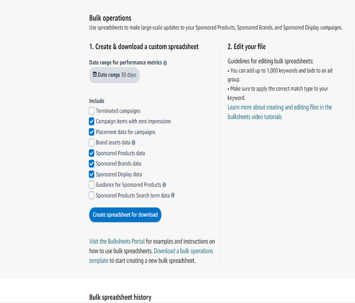Open the bulksheets video tutorials link
Image resolution: width=355 pixels, height=303 pixels.
(x=255, y=116)
